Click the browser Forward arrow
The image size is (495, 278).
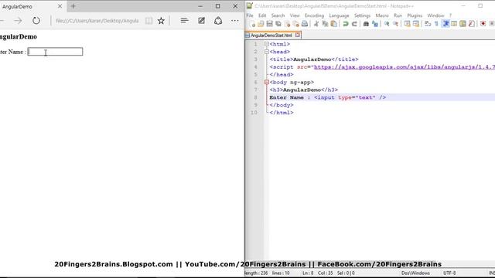18,21
